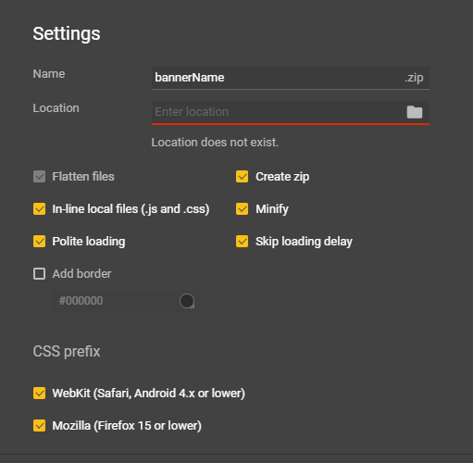Click the Polite loading label
This screenshot has height=463, width=473.
(x=89, y=242)
